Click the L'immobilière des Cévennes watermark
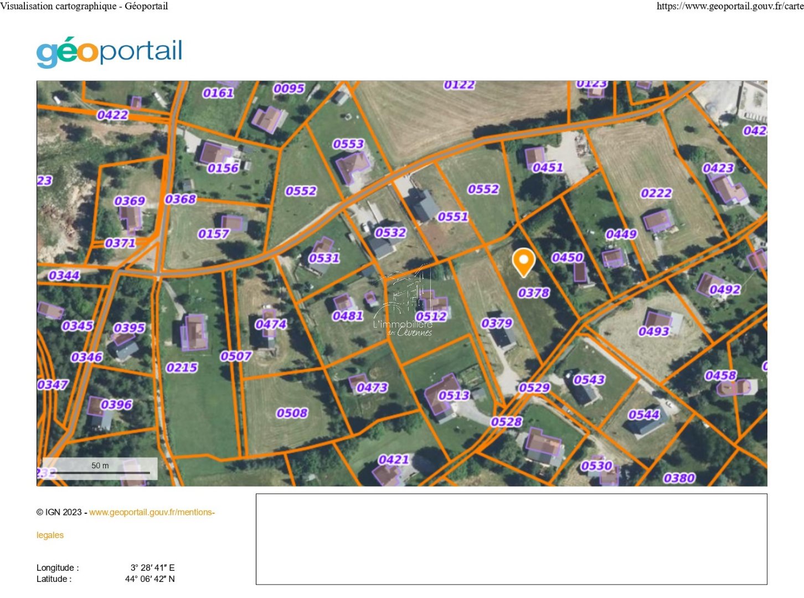804x598 pixels. [x=404, y=304]
